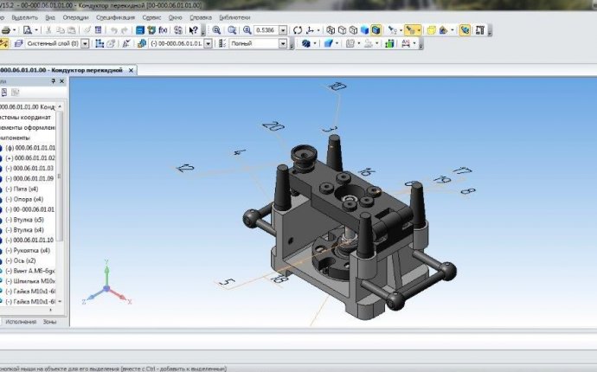Viewport: 597px width, 372px height.
Task: Click the Print icon in toolbar
Action: [6, 30]
